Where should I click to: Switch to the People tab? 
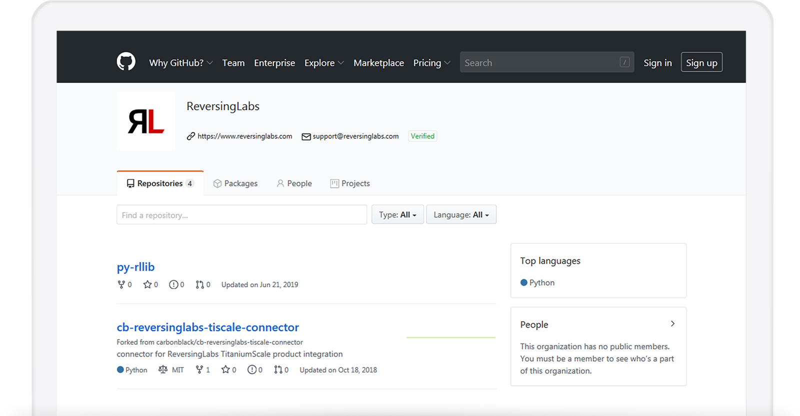(x=294, y=183)
